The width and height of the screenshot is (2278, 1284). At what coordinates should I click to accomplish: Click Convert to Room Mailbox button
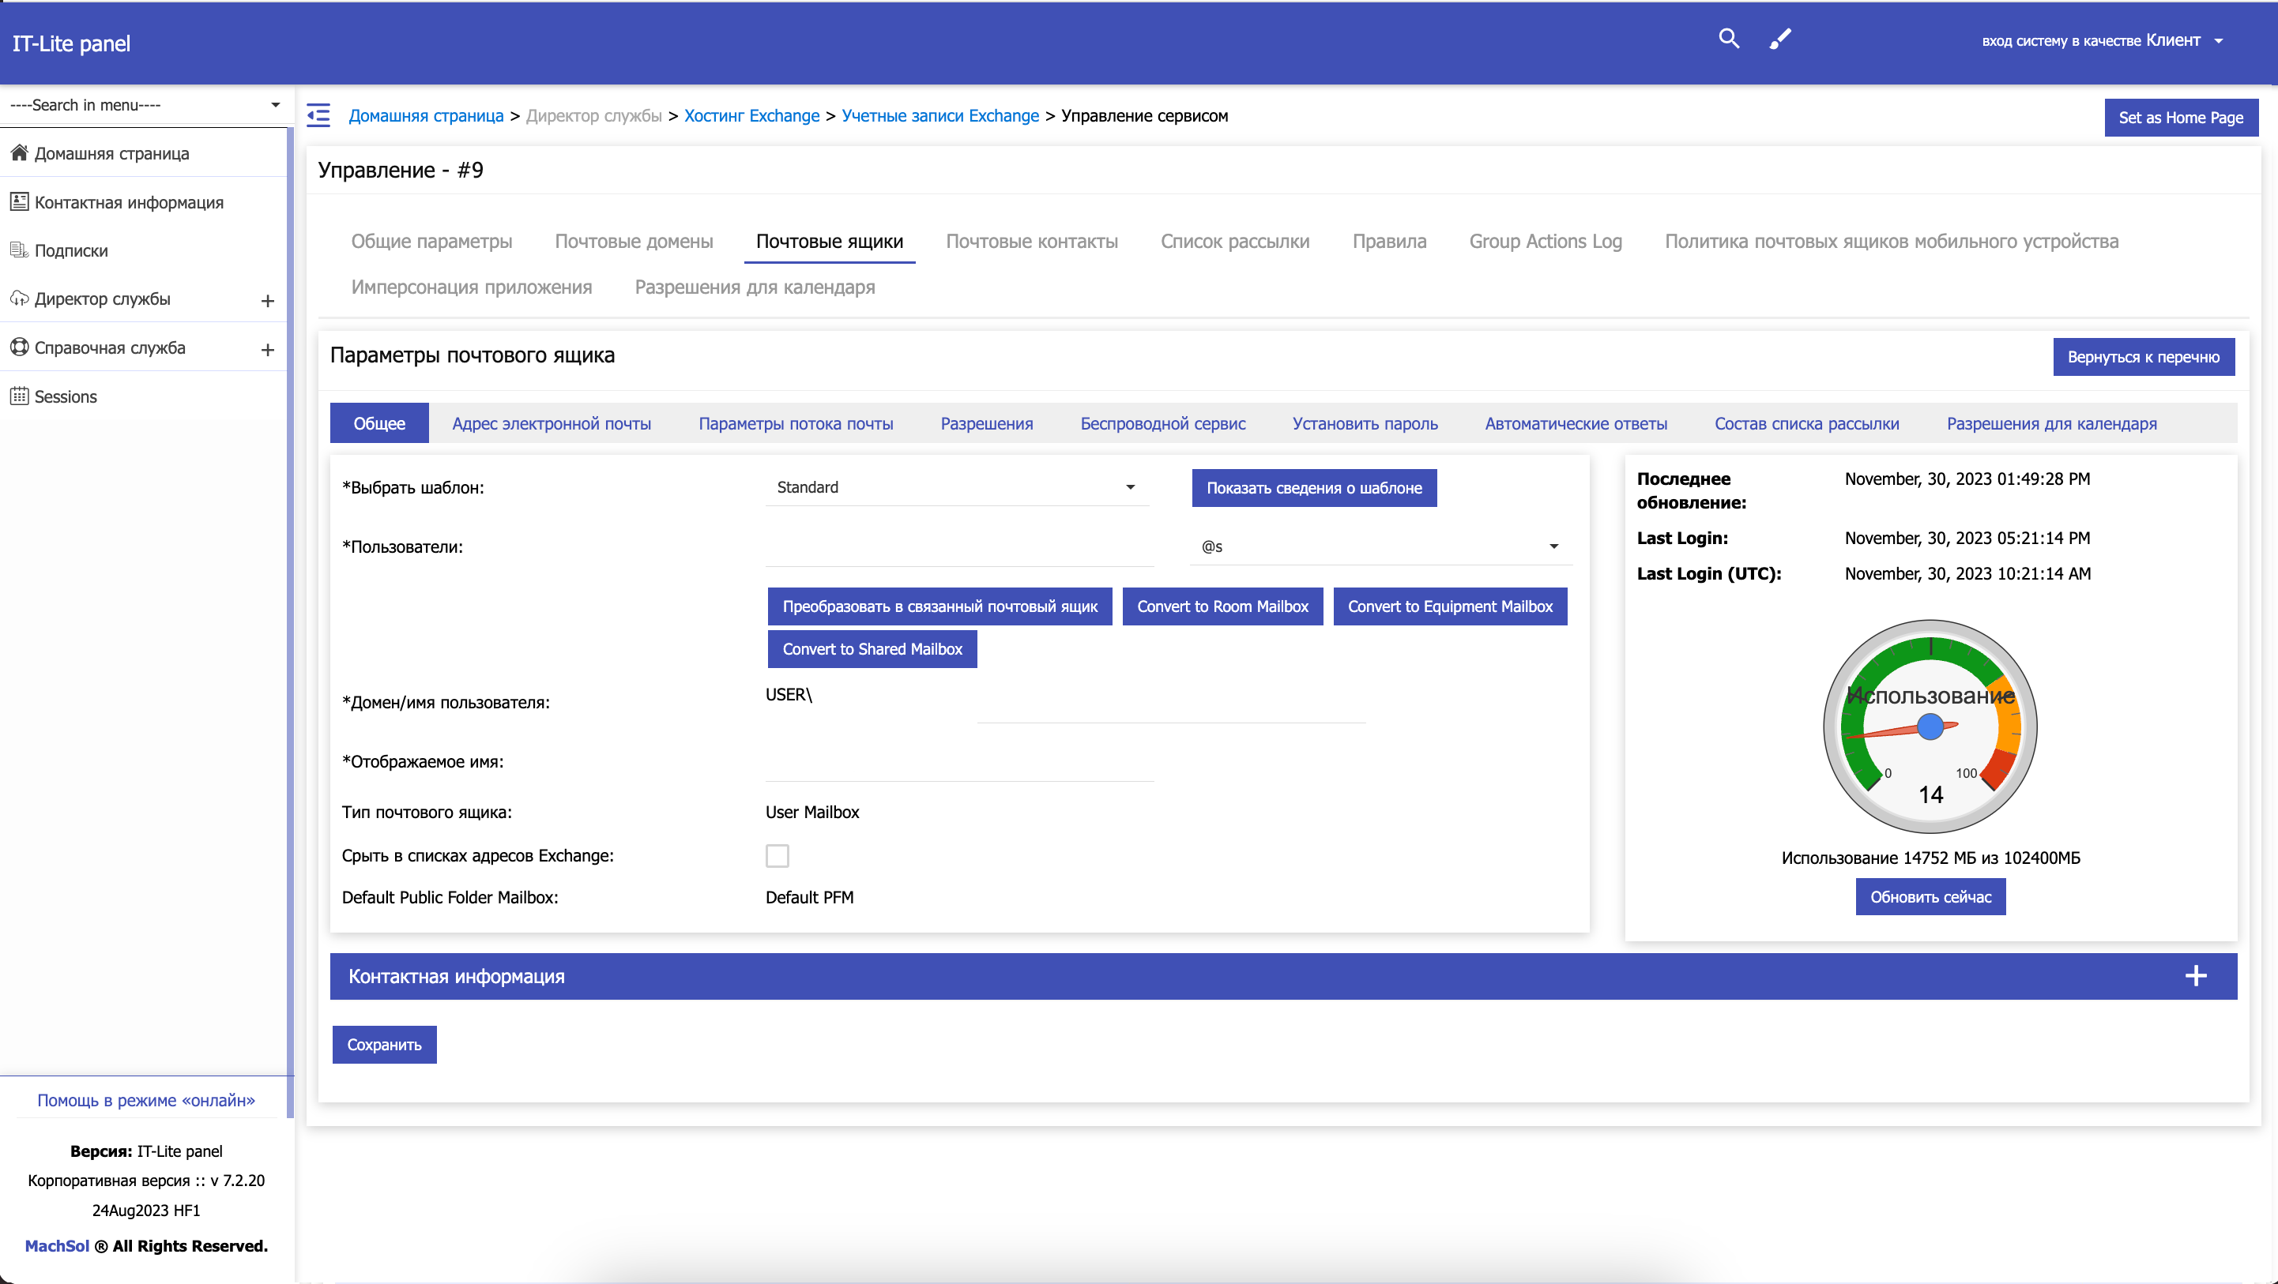pyautogui.click(x=1222, y=606)
